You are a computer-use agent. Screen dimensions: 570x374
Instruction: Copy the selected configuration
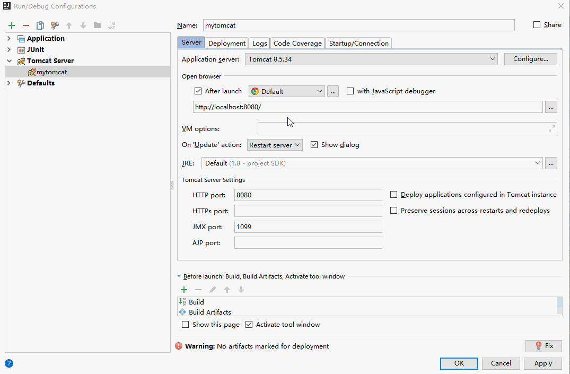(x=40, y=25)
